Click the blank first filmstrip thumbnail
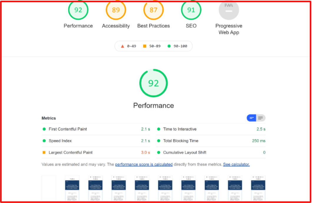 click(x=49, y=188)
